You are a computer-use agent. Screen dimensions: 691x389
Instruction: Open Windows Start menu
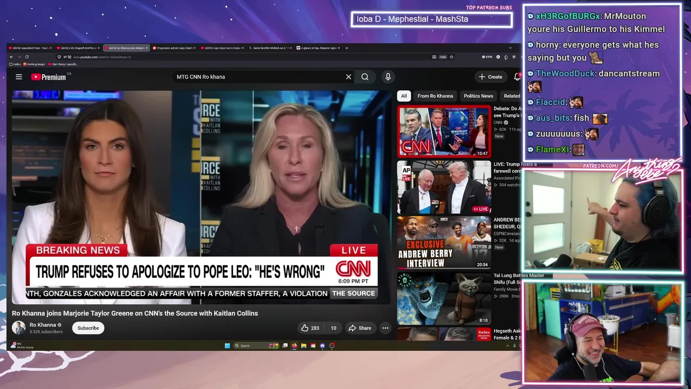pos(227,346)
